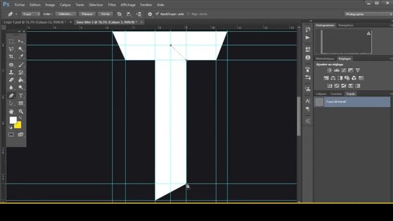Add a Color Balance adjustment
The height and width of the screenshot is (221, 393).
333,78
